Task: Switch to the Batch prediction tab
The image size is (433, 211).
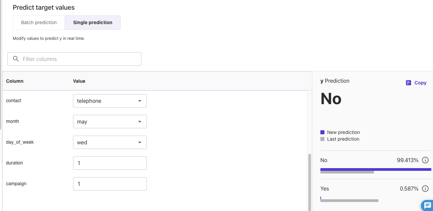Action: [x=39, y=22]
